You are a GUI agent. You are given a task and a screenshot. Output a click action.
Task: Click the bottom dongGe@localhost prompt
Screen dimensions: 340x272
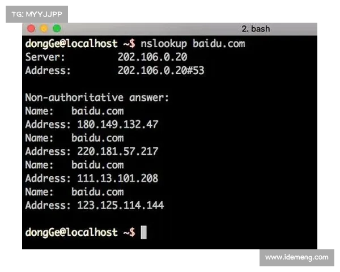click(x=80, y=232)
